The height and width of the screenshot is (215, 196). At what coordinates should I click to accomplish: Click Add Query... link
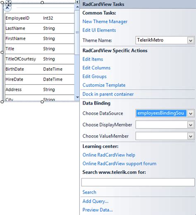point(96,201)
